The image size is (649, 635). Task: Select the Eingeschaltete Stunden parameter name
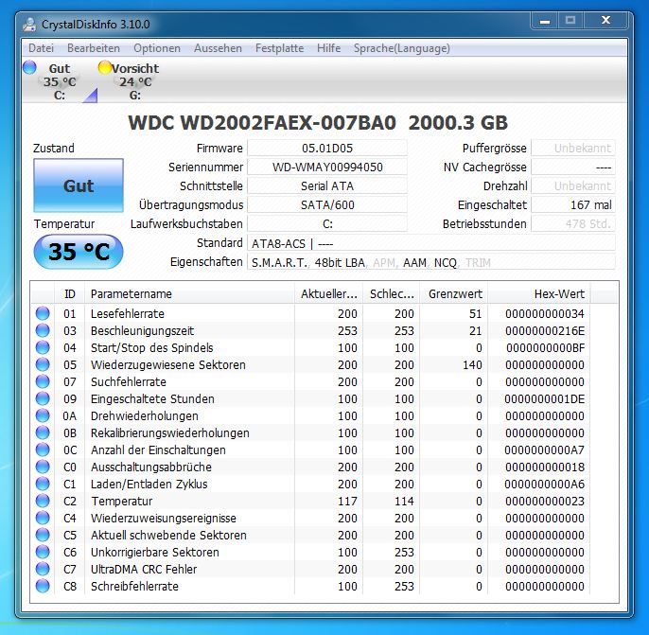pos(152,399)
